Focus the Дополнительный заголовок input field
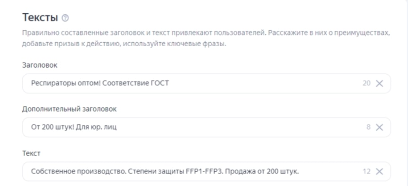The height and width of the screenshot is (186, 408). click(x=206, y=127)
